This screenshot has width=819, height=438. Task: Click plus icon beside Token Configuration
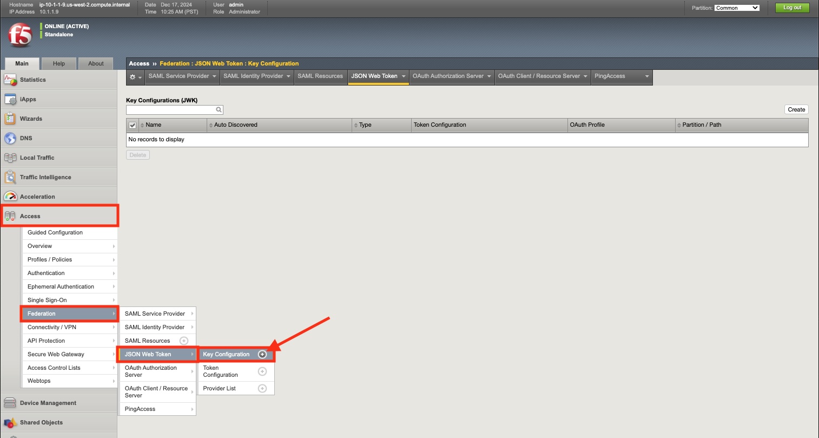262,371
